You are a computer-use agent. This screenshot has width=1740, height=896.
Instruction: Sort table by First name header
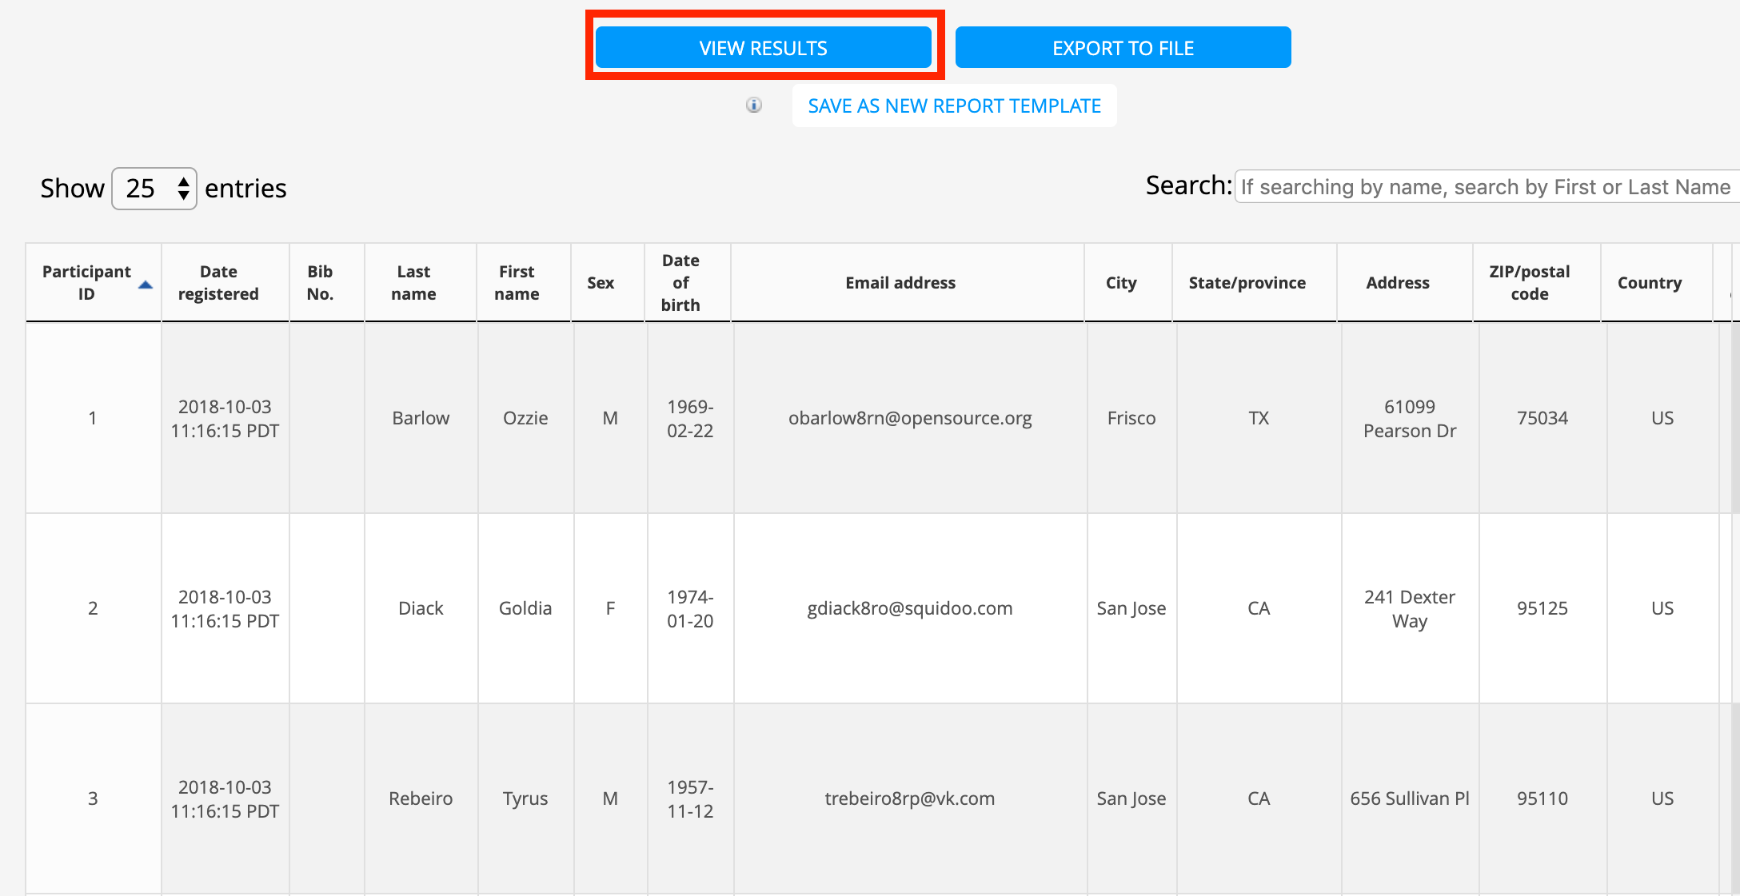[x=517, y=283]
